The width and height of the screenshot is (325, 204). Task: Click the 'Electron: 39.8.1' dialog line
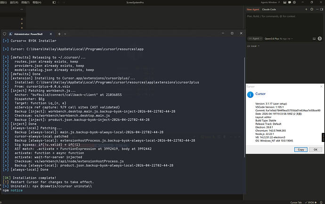tap(264, 127)
